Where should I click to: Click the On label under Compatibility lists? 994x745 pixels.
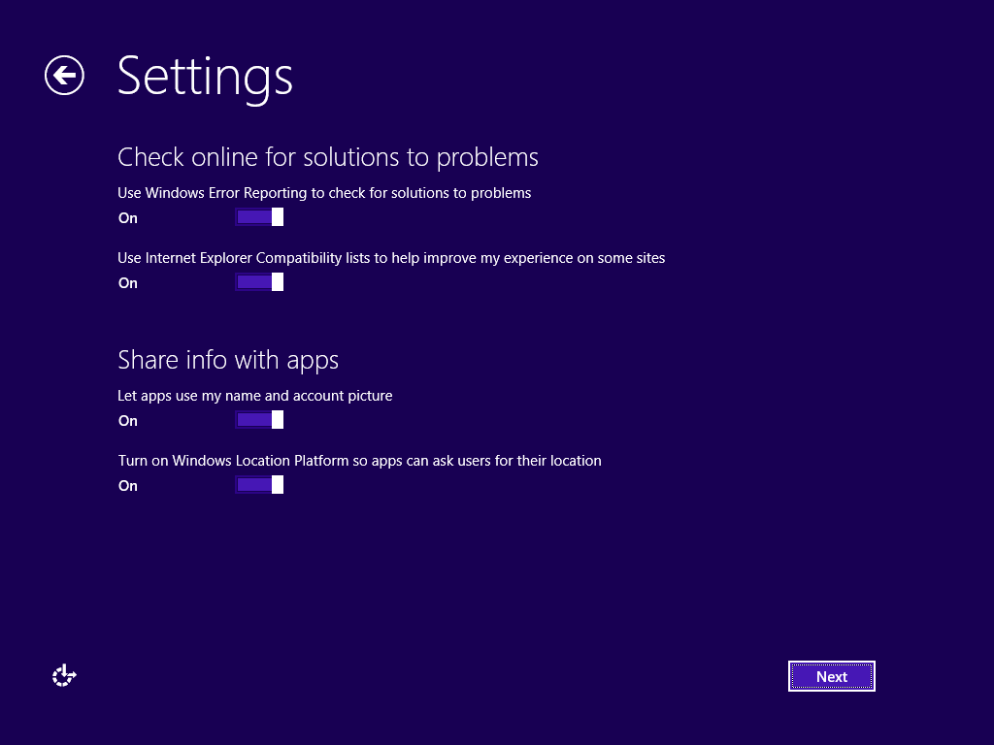click(128, 283)
